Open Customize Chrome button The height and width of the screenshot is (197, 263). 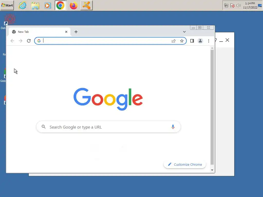pos(185,164)
